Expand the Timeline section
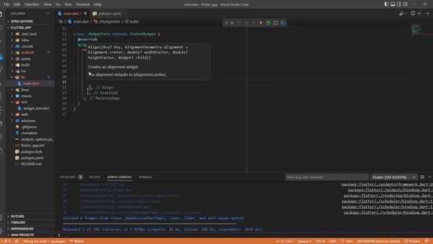This screenshot has height=244, width=433. pyautogui.click(x=30, y=222)
